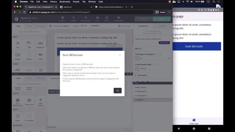
Task: Open the File menu in macOS menu bar
Action: pyautogui.click(x=32, y=1)
